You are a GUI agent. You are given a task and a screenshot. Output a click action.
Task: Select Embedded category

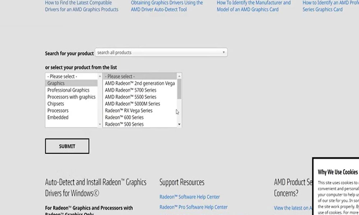tap(72, 118)
